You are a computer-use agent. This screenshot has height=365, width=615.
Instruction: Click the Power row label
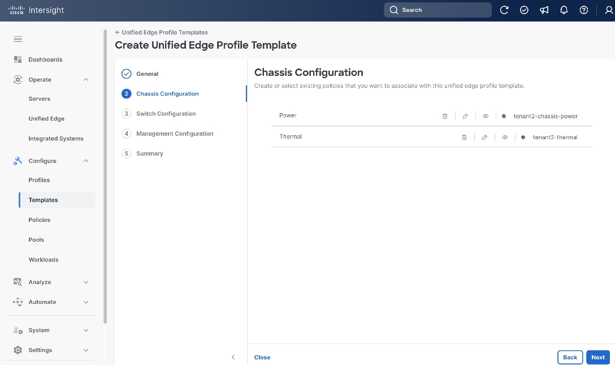click(288, 115)
